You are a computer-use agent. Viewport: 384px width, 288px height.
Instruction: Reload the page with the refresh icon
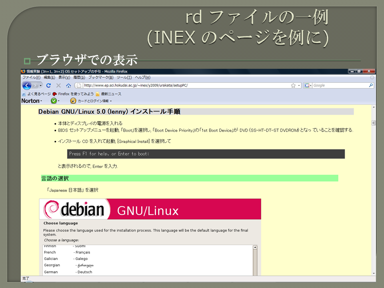(48, 86)
